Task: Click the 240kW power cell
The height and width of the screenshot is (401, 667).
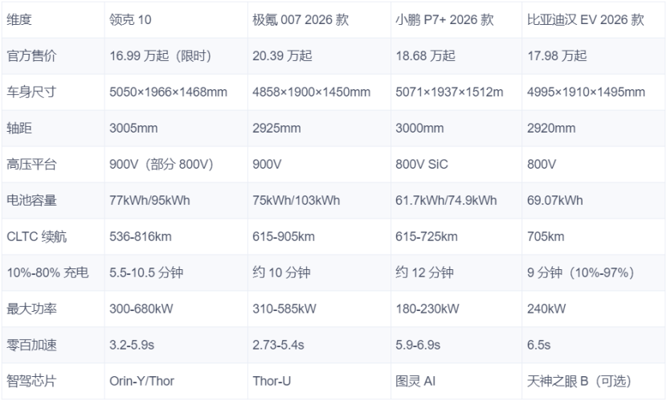Action: coord(594,309)
